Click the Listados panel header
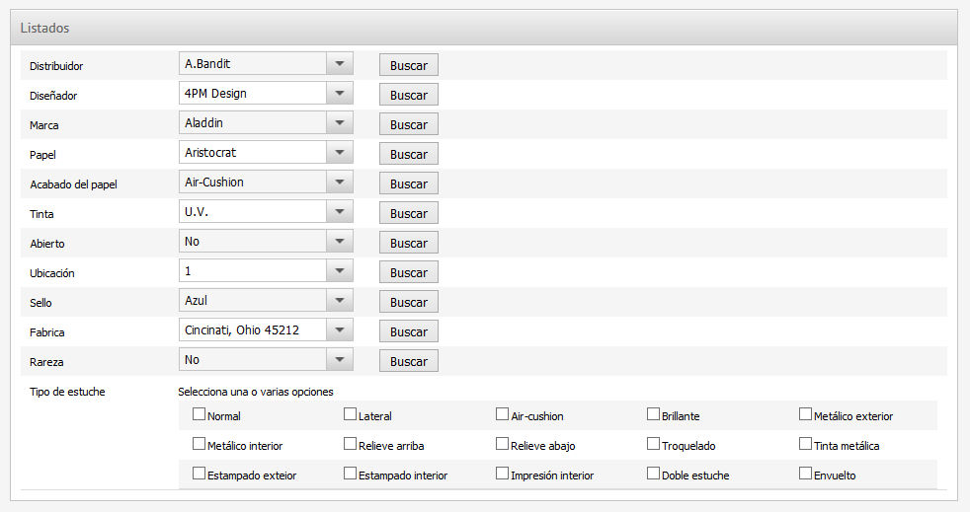The height and width of the screenshot is (512, 970). pos(484,29)
